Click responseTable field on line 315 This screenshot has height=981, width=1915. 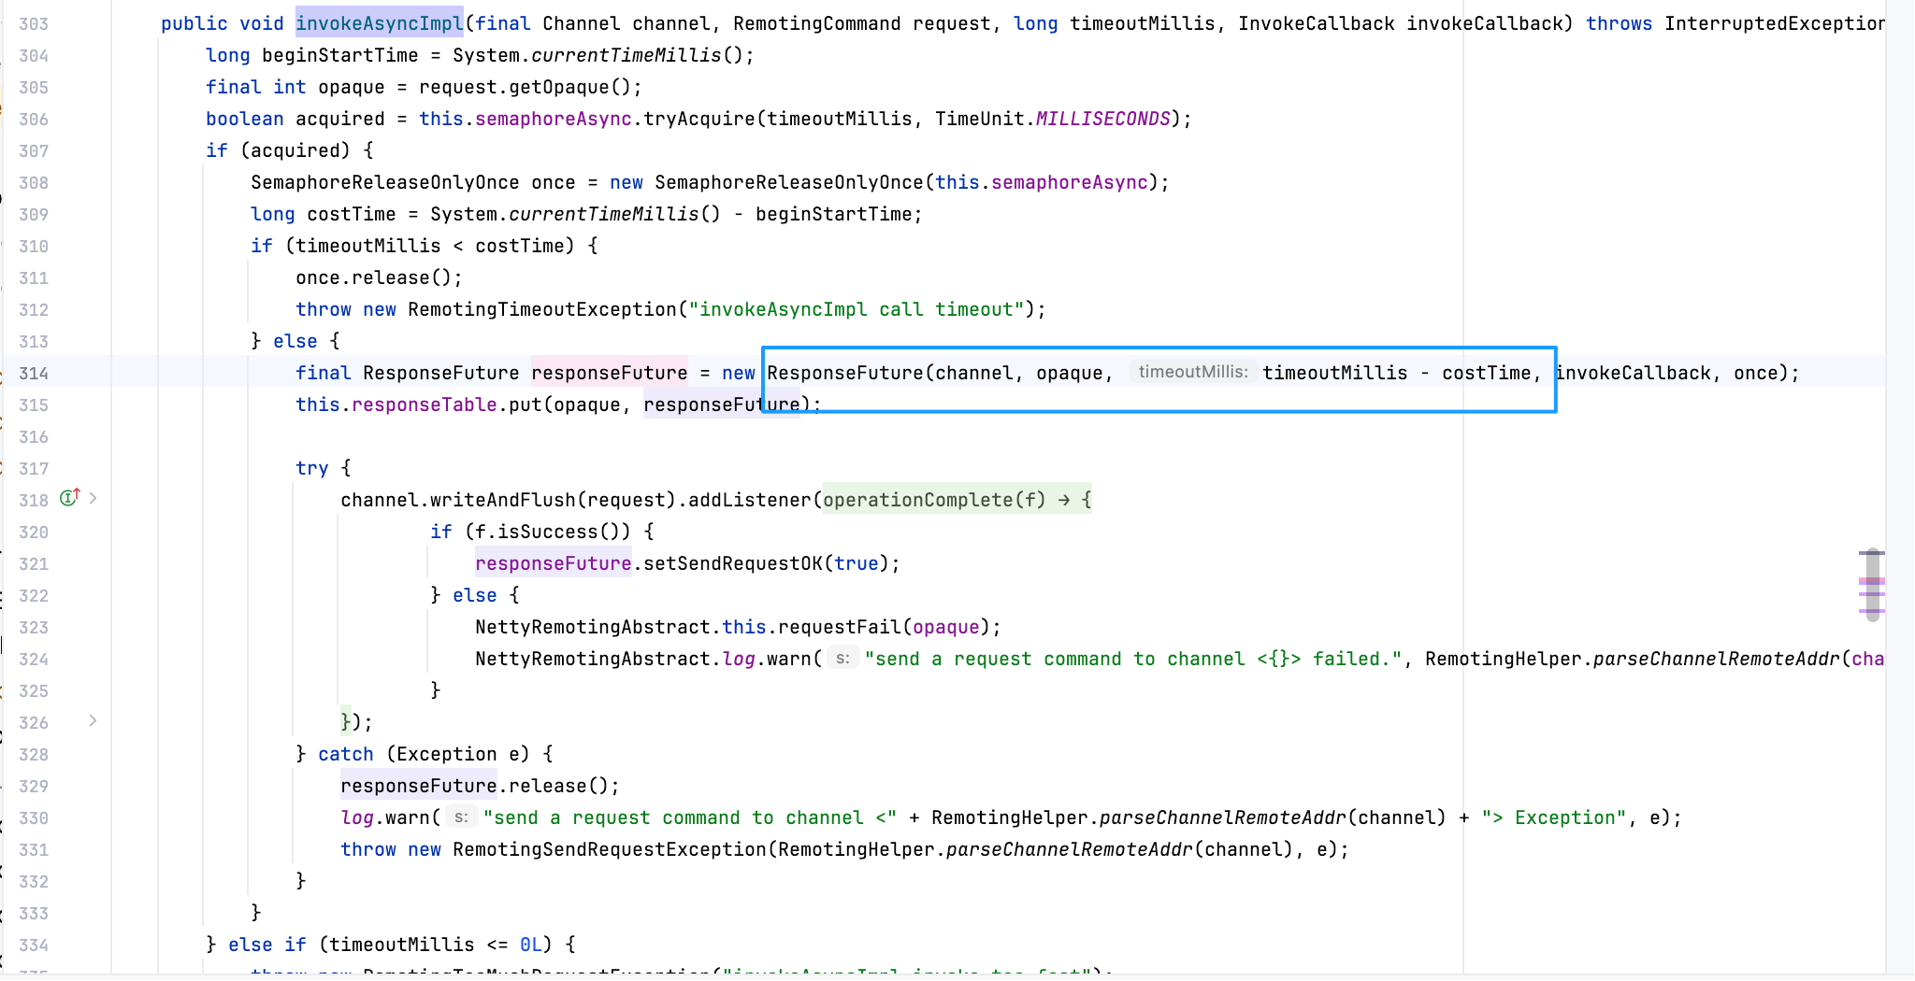click(x=425, y=405)
